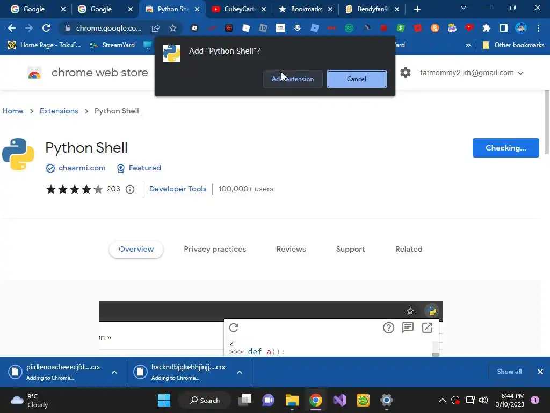Switch to the CubeyCarte YouTube tab
The height and width of the screenshot is (413, 550).
[239, 9]
